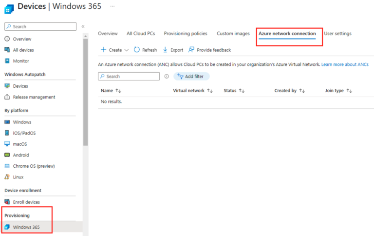Open the User settings tab
The width and height of the screenshot is (374, 236).
tap(337, 34)
